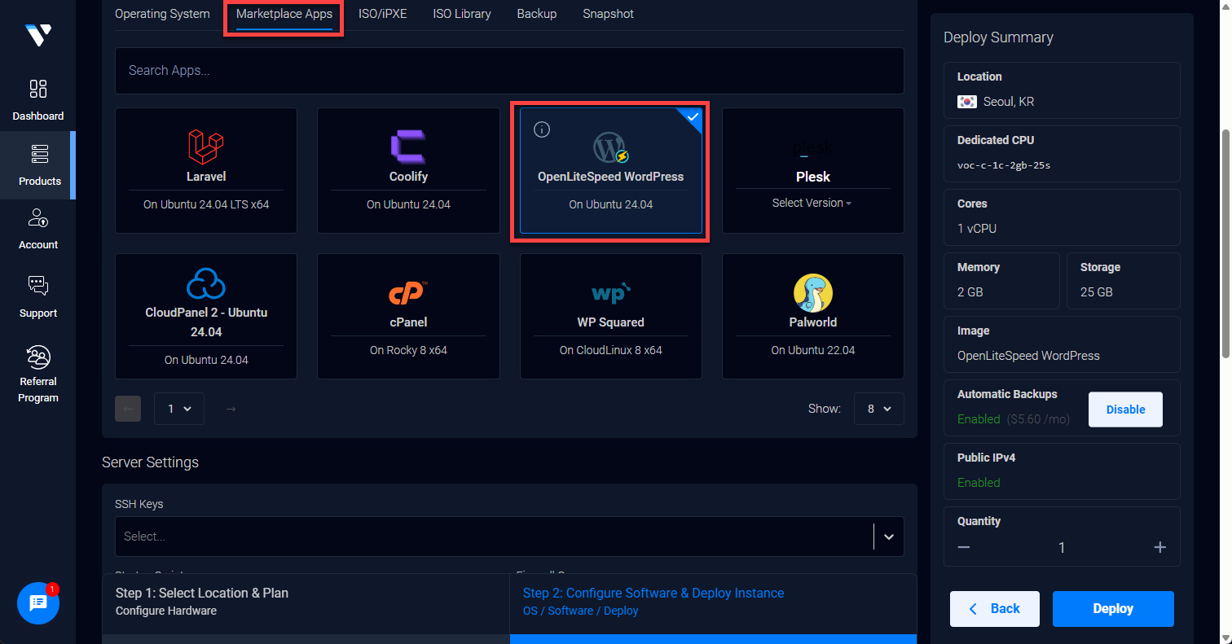1232x644 pixels.
Task: Decrease quantity with the minus icon
Action: coord(964,547)
